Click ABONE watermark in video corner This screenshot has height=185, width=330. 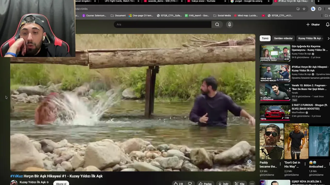click(x=249, y=163)
